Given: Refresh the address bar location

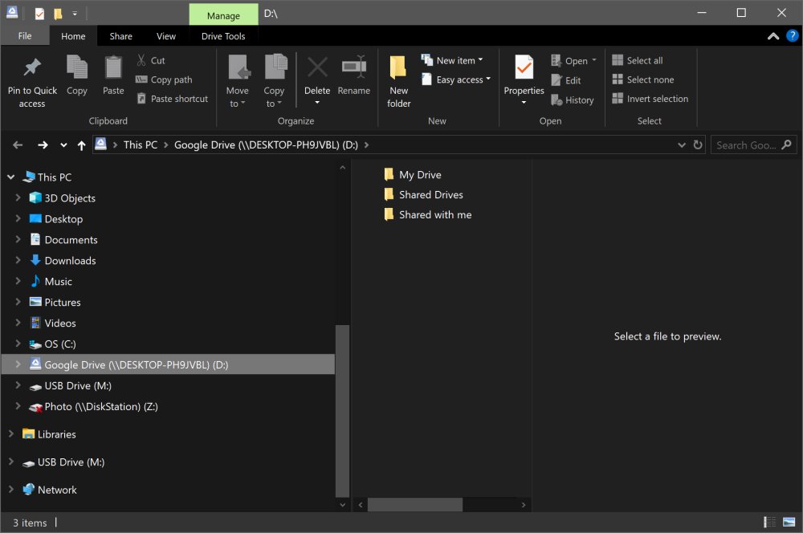Looking at the screenshot, I should pyautogui.click(x=698, y=145).
